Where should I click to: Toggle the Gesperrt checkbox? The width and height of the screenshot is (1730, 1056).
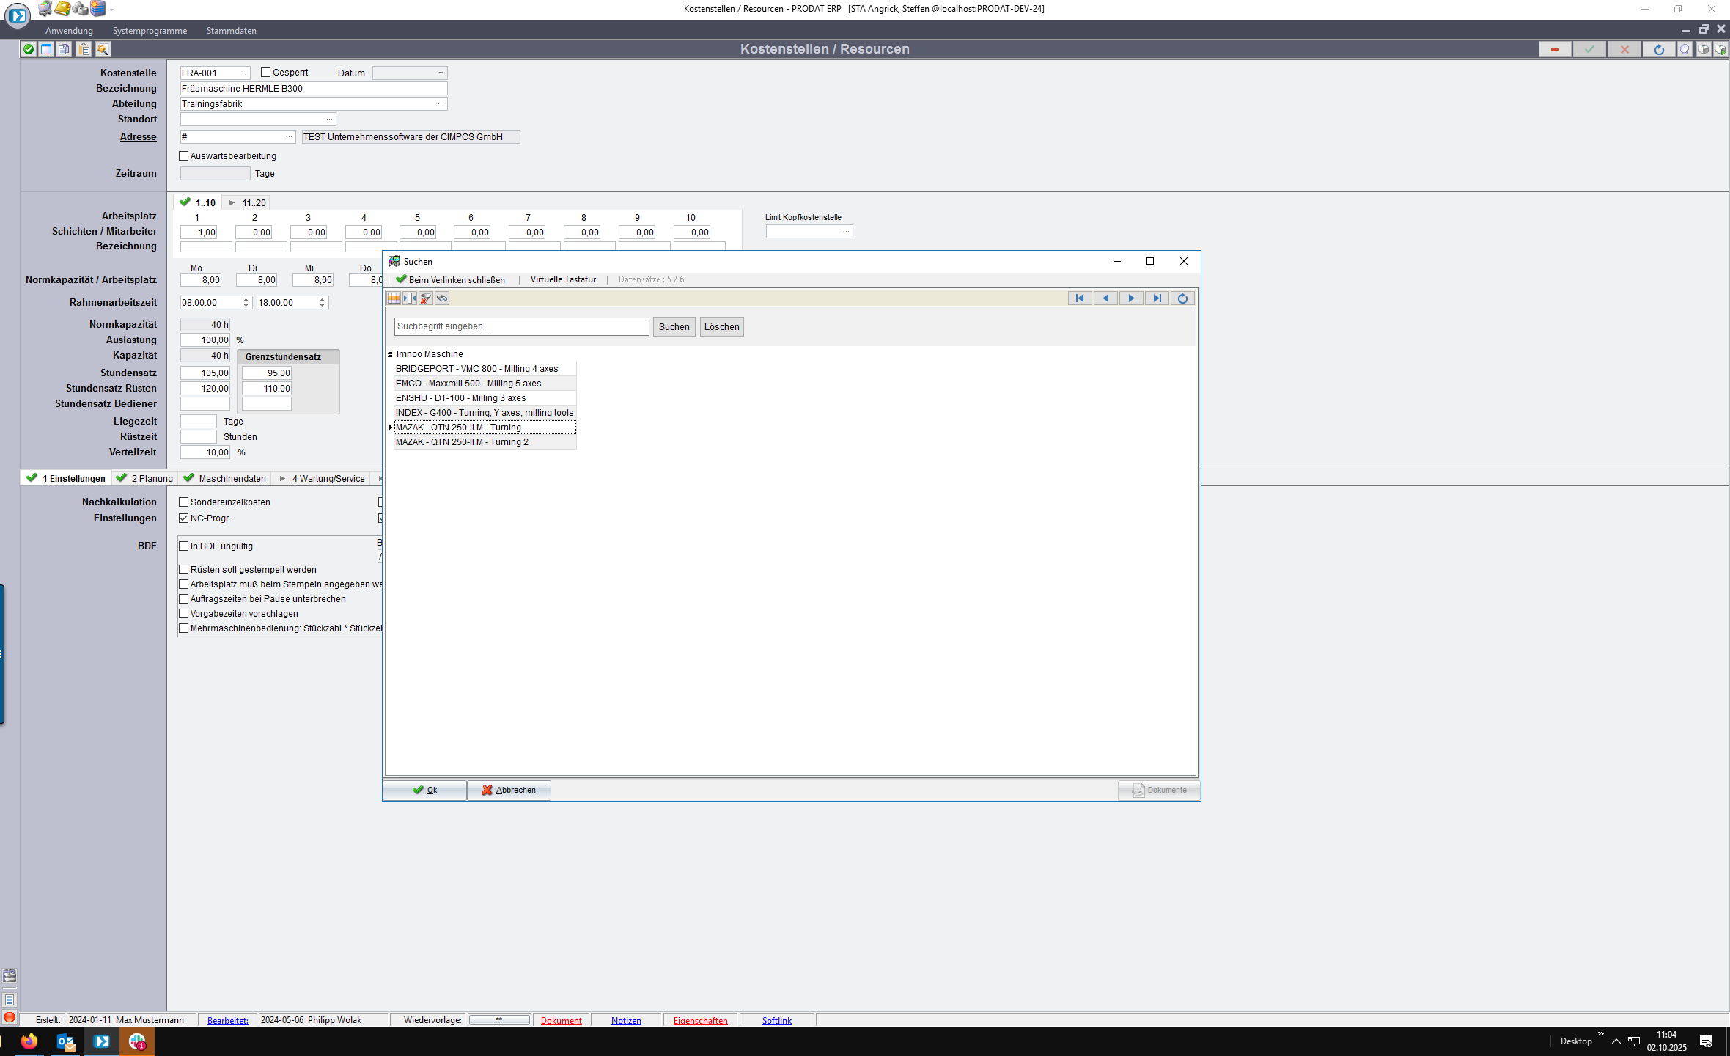pyautogui.click(x=266, y=73)
